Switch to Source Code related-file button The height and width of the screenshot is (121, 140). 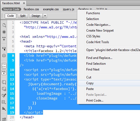[11, 9]
